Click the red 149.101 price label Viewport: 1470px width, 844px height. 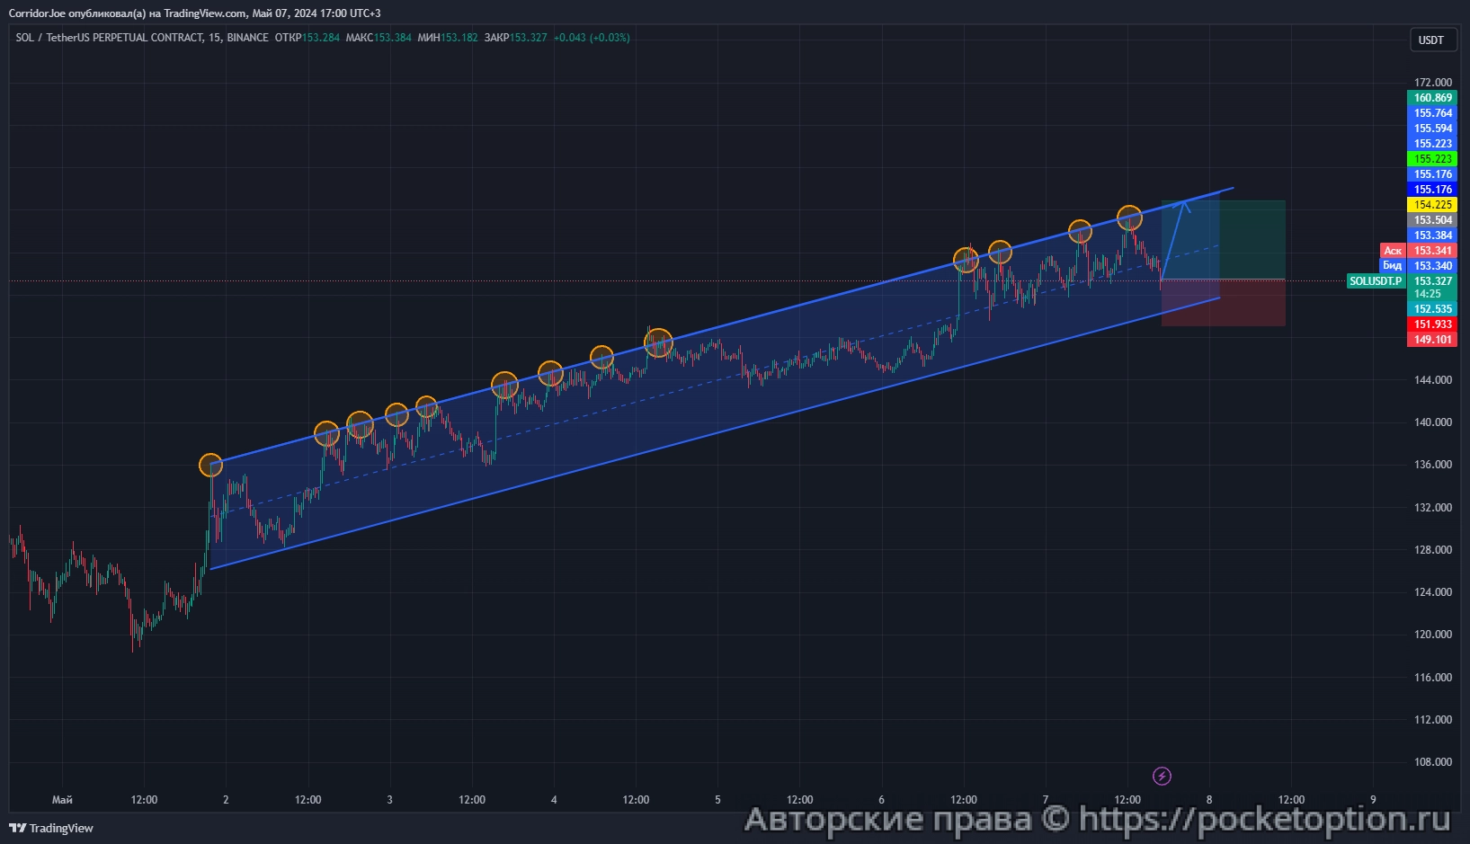click(1432, 340)
